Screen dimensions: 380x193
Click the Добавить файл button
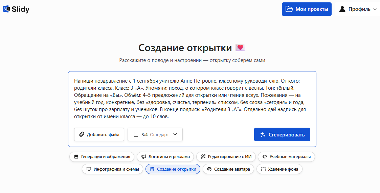[x=99, y=134]
